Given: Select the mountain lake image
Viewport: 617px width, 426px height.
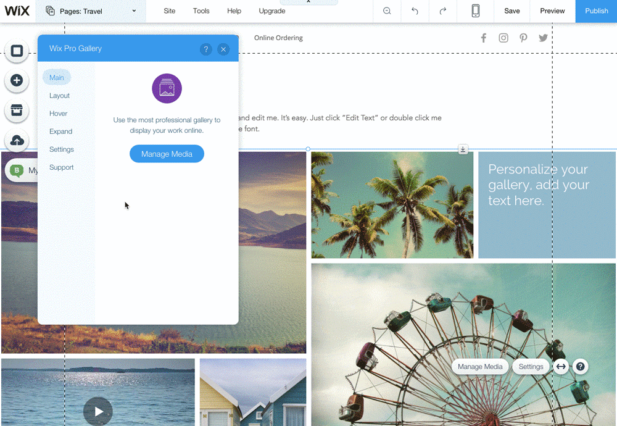Looking at the screenshot, I should tap(272, 252).
